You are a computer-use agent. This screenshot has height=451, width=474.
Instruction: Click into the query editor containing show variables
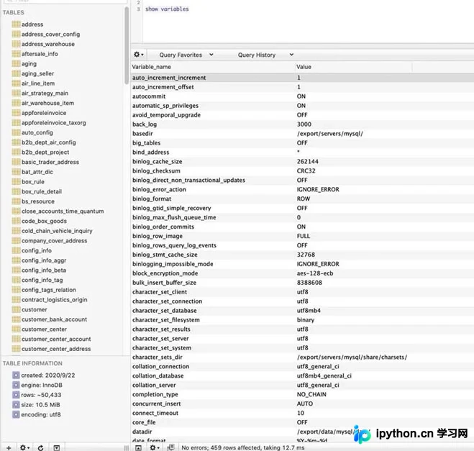[x=308, y=21]
